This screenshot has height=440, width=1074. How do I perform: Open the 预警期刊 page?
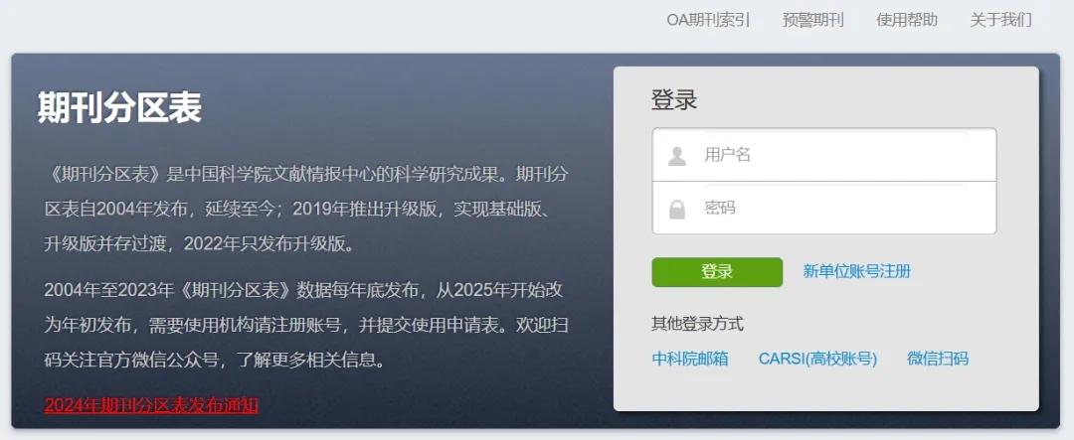click(x=813, y=20)
